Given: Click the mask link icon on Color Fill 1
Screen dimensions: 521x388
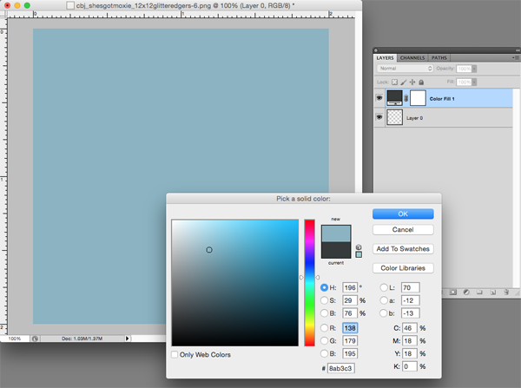Looking at the screenshot, I should pos(406,98).
